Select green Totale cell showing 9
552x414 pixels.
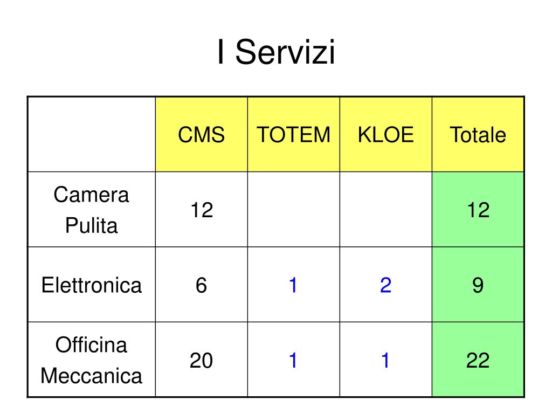478,285
